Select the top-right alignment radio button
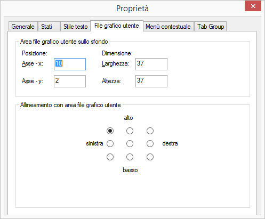Image resolution: width=265 pixels, height=219 pixels. (150, 131)
